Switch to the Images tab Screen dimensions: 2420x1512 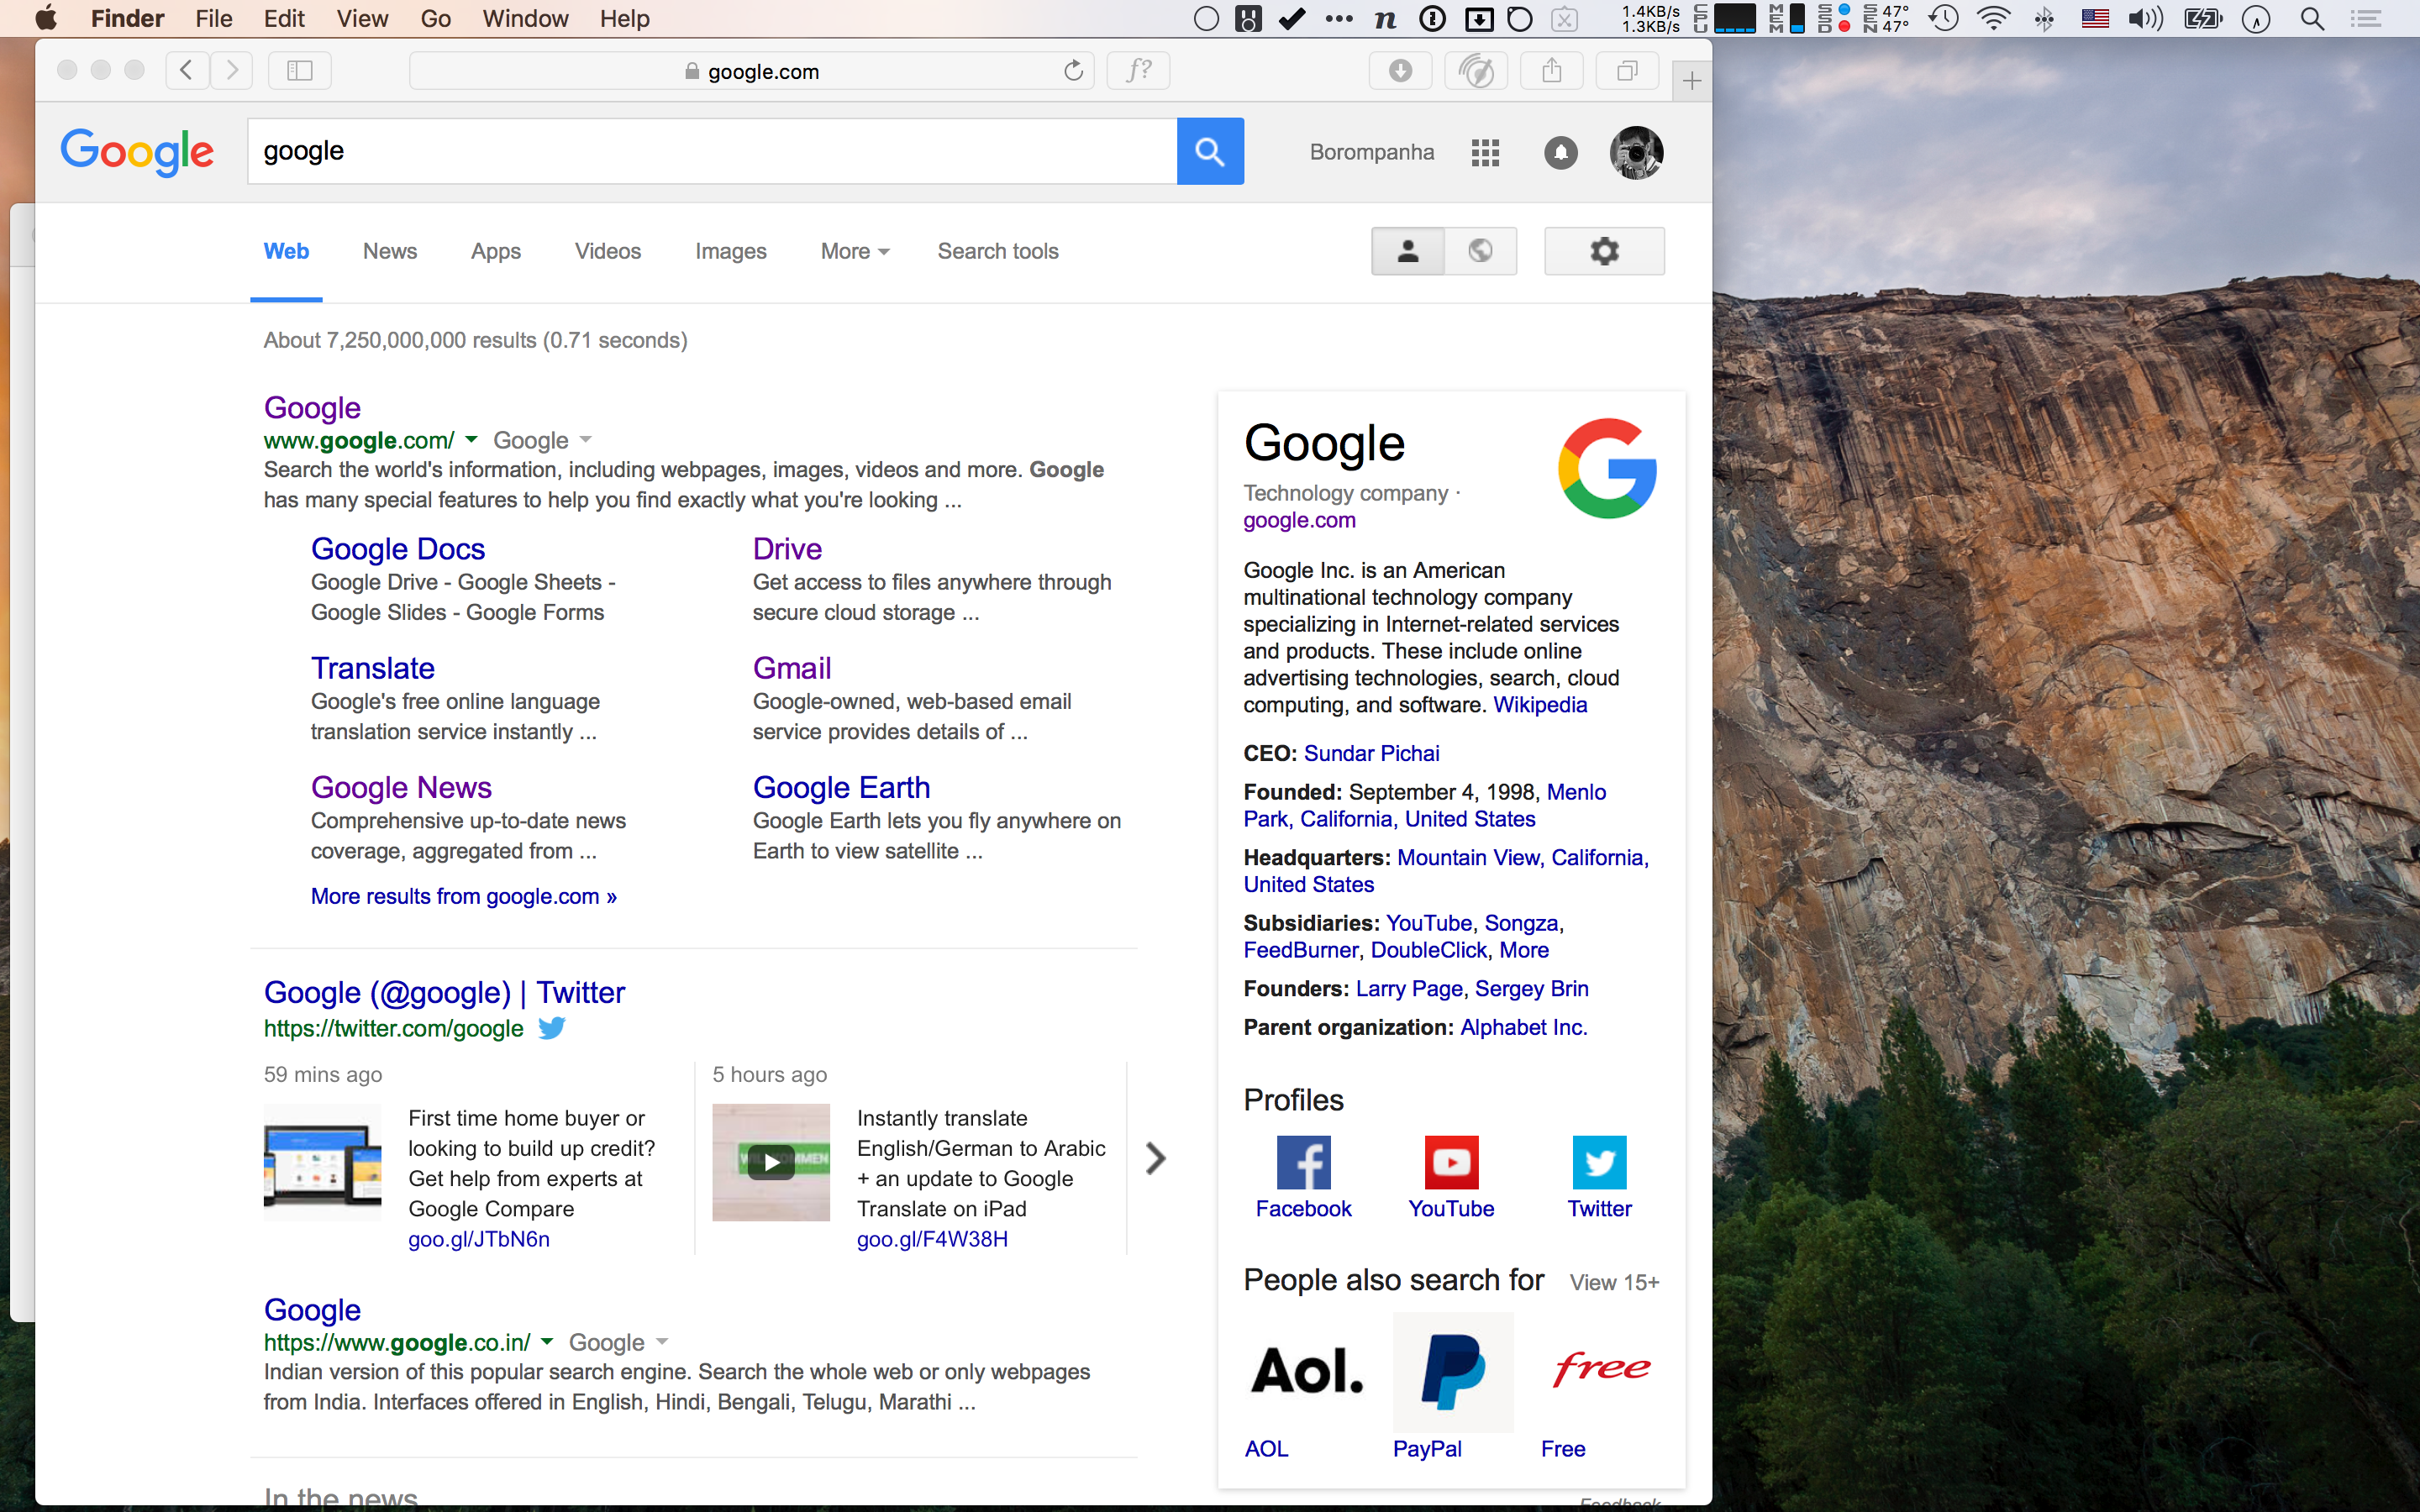click(730, 252)
